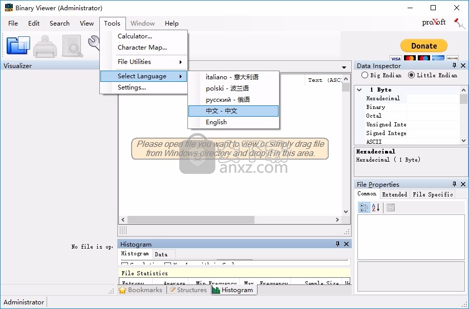The image size is (469, 309).
Task: Select 中文 language option
Action: click(233, 111)
